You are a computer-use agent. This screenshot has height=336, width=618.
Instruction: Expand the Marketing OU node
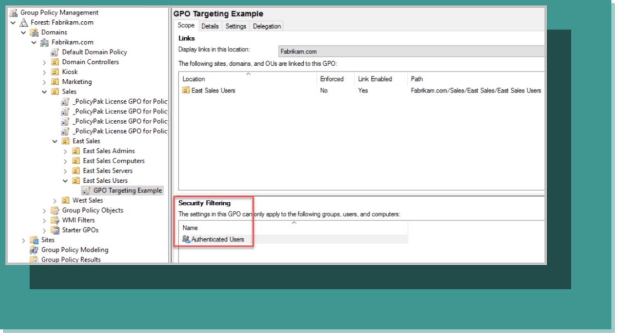point(44,82)
